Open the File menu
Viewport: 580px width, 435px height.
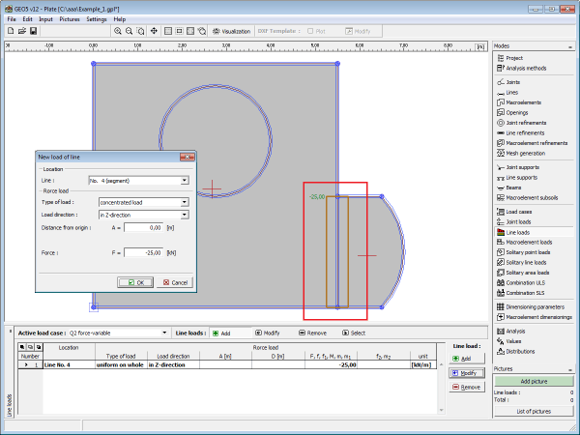[12, 19]
